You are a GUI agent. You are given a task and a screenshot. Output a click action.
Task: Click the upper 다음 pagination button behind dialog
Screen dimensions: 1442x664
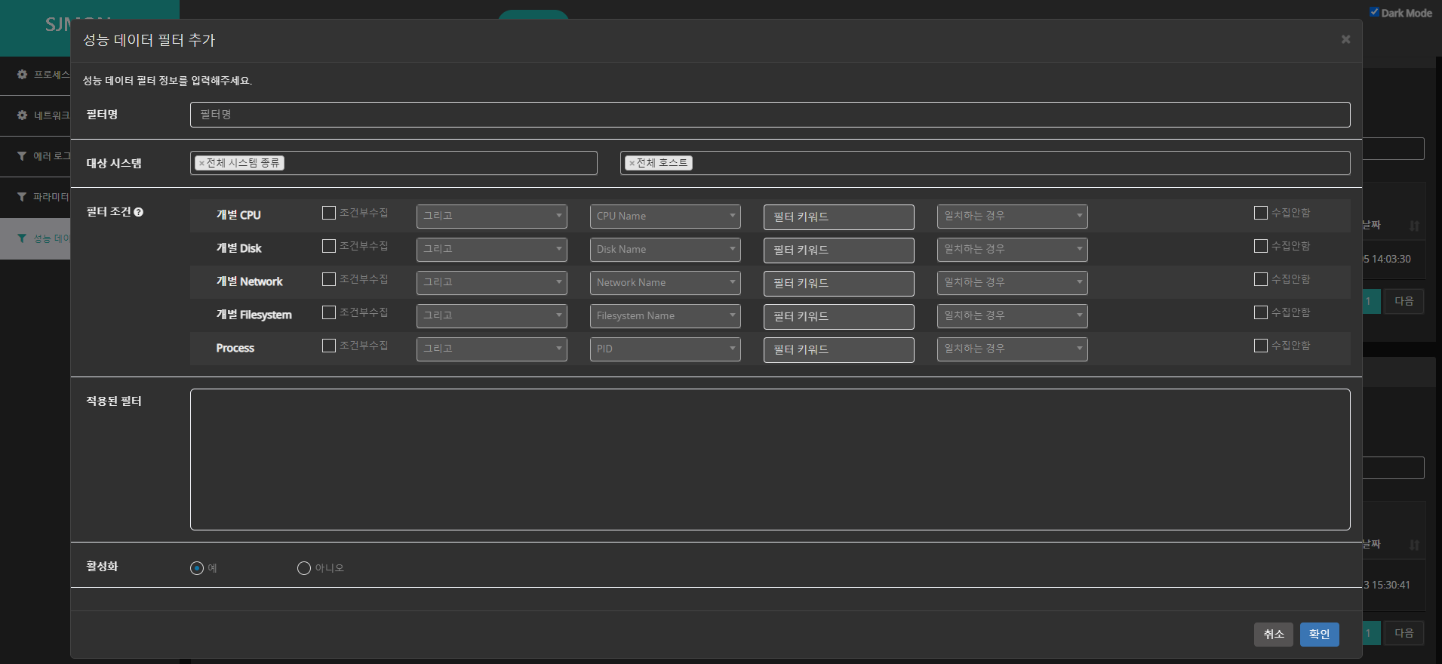click(1404, 301)
